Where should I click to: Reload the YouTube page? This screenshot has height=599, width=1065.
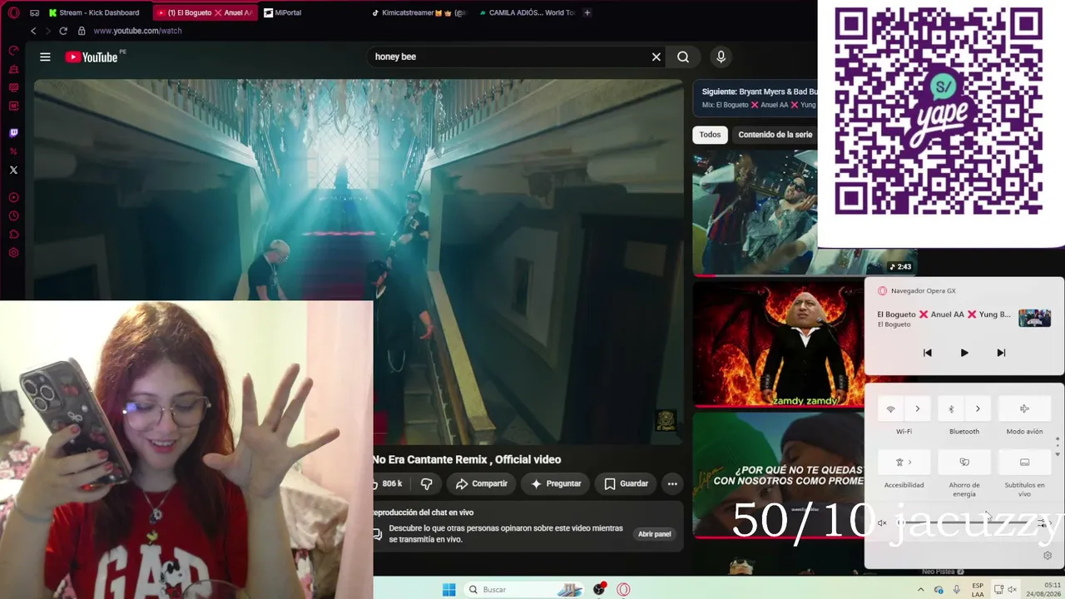click(62, 31)
